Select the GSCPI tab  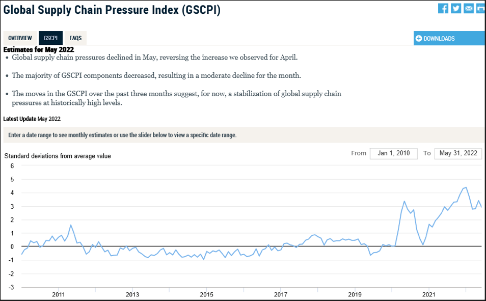pyautogui.click(x=50, y=38)
